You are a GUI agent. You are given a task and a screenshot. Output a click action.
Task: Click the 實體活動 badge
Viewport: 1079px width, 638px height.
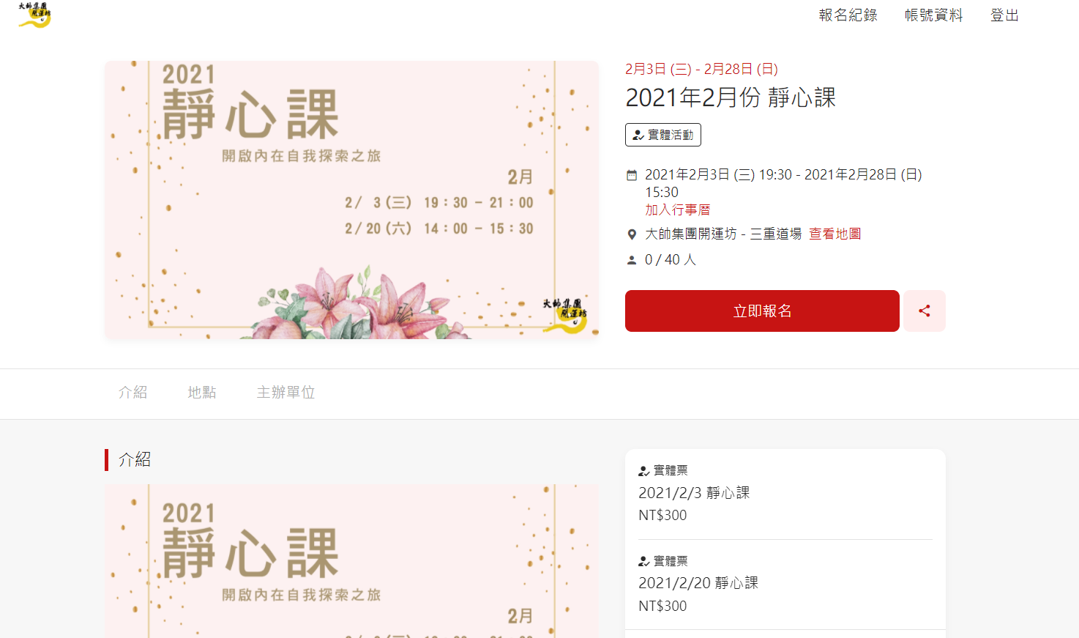point(663,135)
